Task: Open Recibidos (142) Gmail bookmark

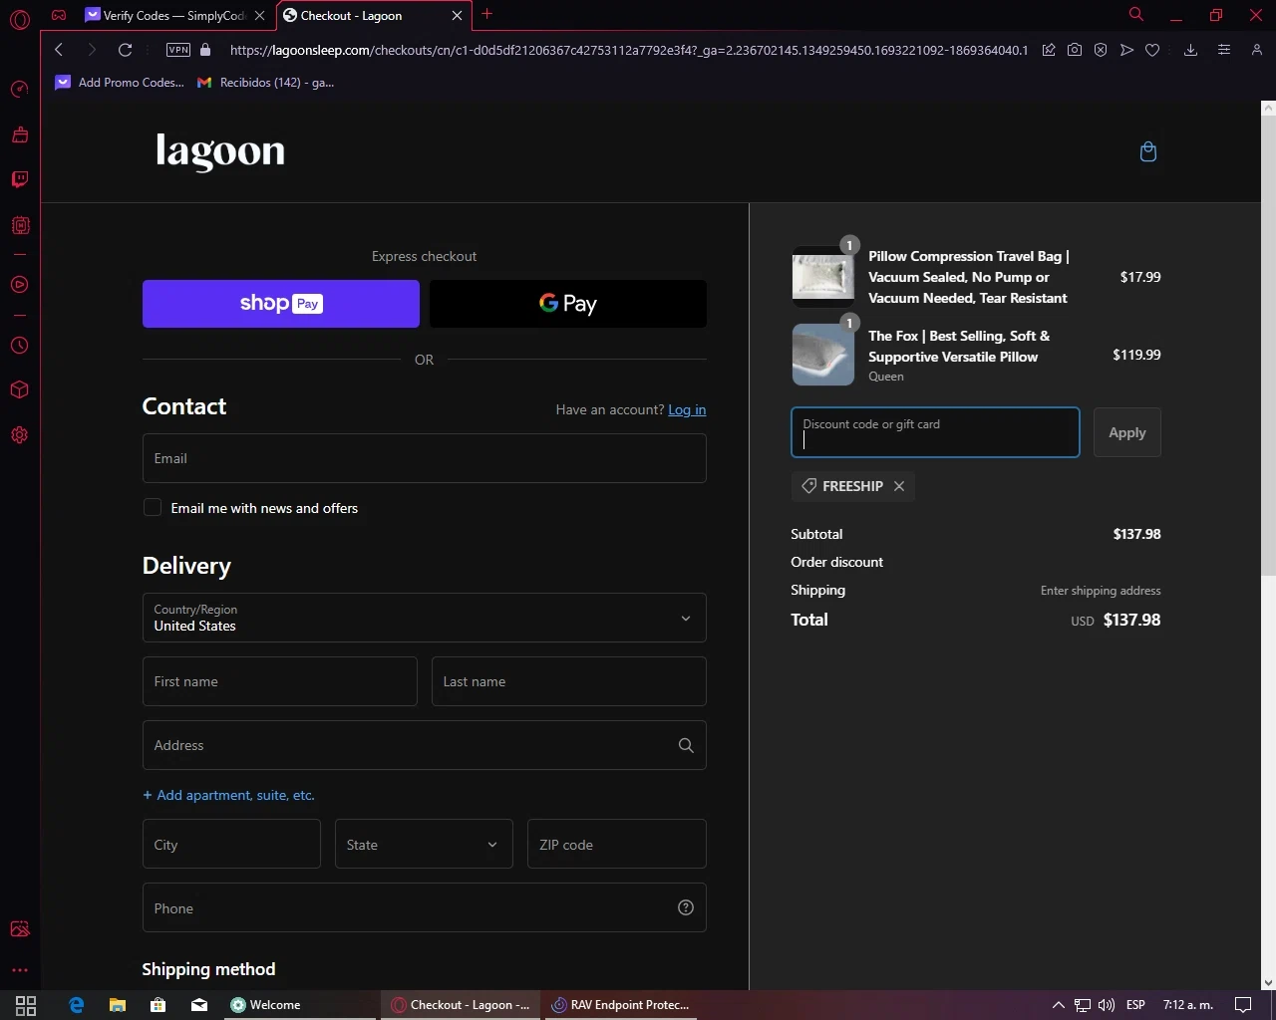Action: (x=265, y=83)
